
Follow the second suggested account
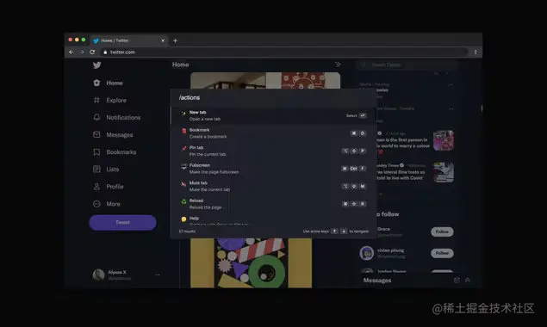coord(442,253)
